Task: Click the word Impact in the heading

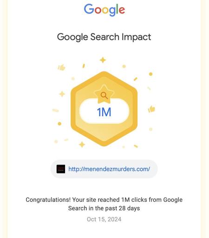Action: pyautogui.click(x=136, y=37)
